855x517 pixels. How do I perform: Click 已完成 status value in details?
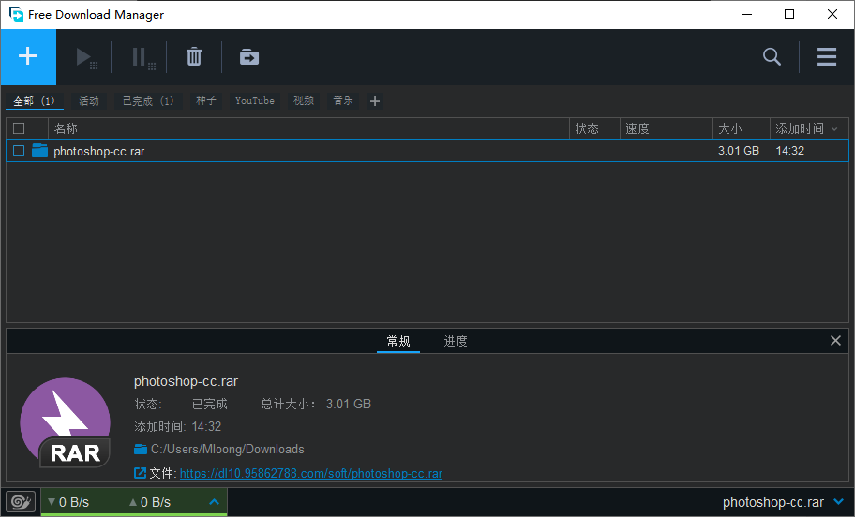(209, 405)
